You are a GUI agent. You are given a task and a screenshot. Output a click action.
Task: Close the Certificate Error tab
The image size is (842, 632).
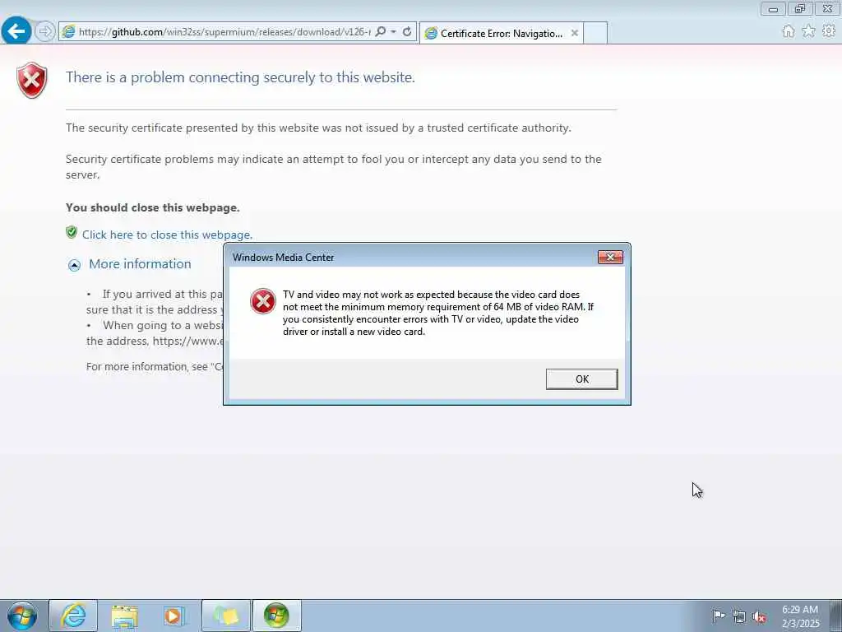pos(574,33)
